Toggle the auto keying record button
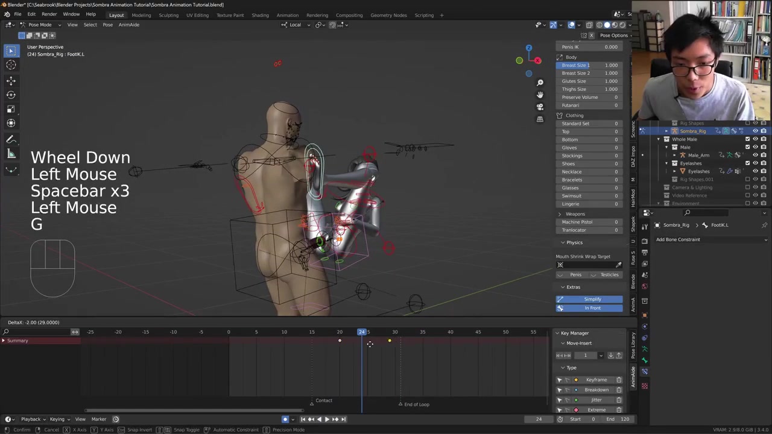The image size is (772, 434). tap(285, 419)
